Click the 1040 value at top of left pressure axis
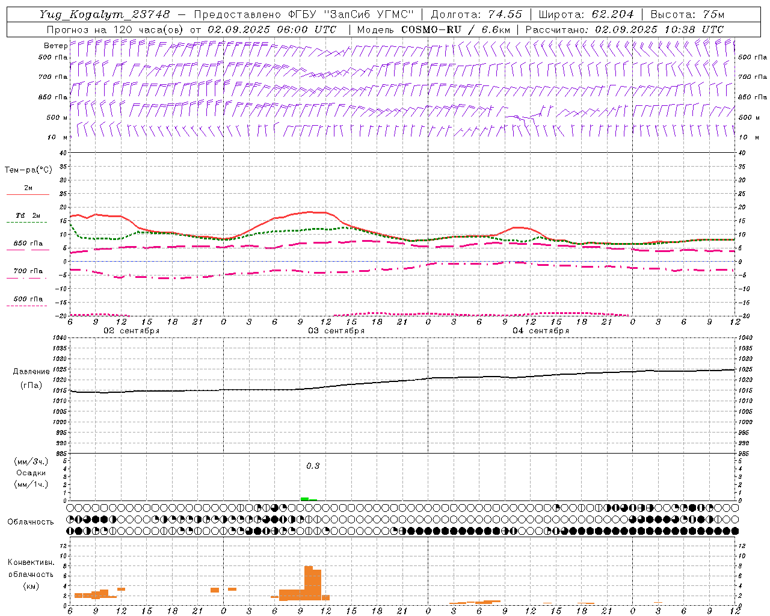Screen dimensions: 770x616 click(x=59, y=338)
